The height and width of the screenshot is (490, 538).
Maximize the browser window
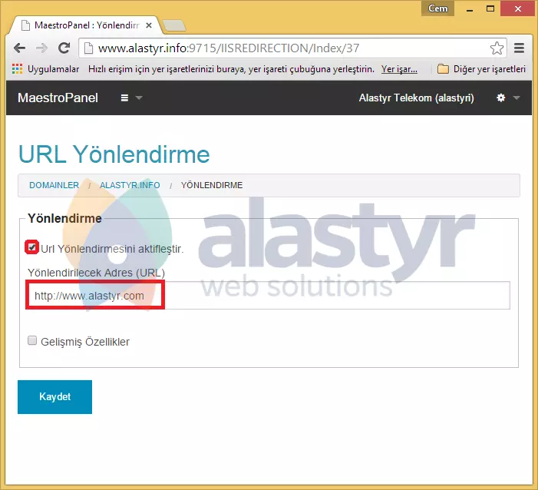pos(490,9)
